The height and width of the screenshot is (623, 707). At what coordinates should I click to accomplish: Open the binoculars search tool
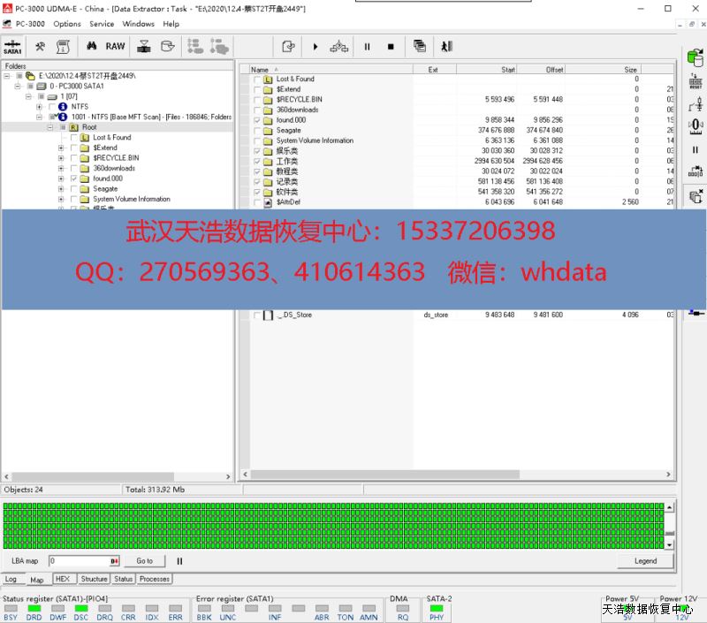point(91,46)
